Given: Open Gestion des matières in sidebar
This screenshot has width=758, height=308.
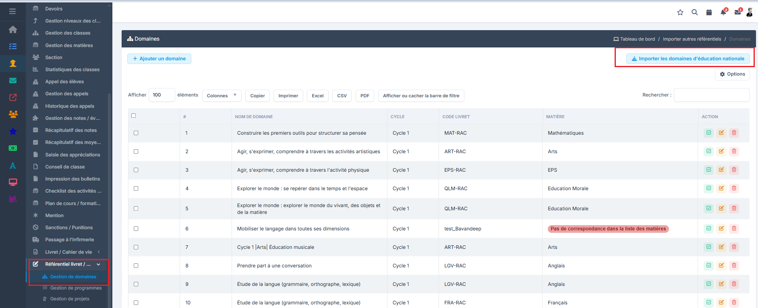Looking at the screenshot, I should (x=68, y=45).
